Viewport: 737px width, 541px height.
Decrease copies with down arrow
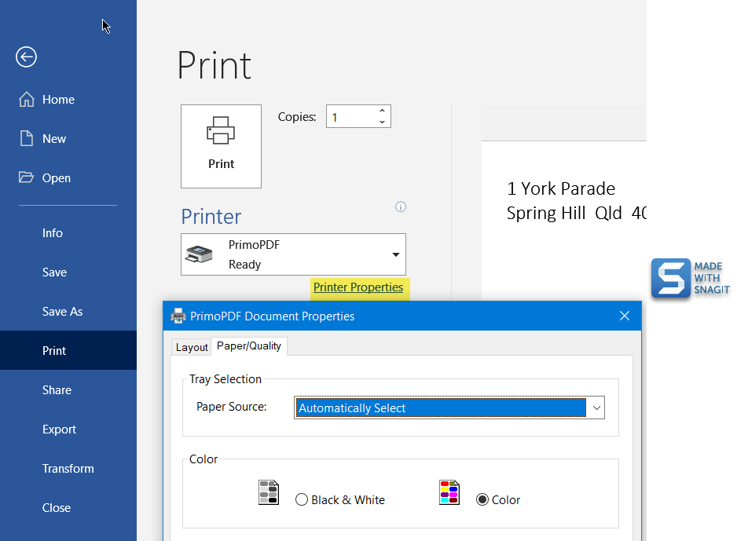point(382,122)
